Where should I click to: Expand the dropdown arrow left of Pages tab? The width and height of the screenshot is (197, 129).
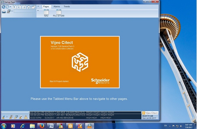[x=38, y=6]
